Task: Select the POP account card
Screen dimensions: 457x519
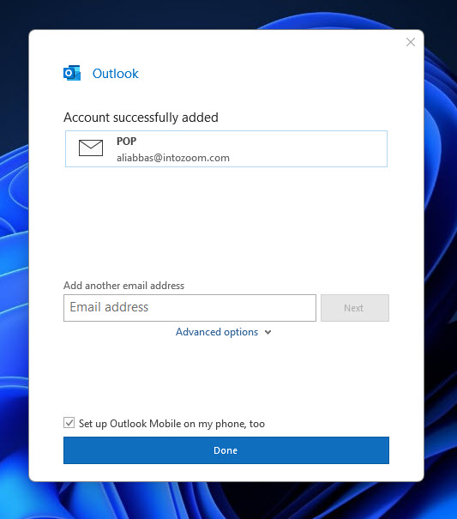Action: tap(226, 148)
